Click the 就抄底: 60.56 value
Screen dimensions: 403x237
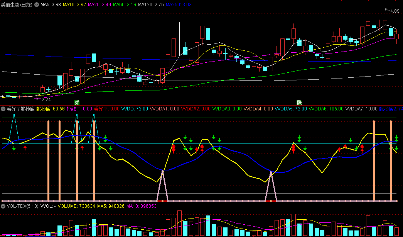pyautogui.click(x=51, y=109)
